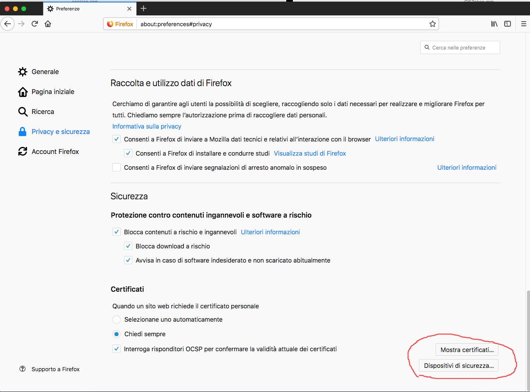The image size is (530, 392).
Task: Open the home page via house icon
Action: point(48,24)
